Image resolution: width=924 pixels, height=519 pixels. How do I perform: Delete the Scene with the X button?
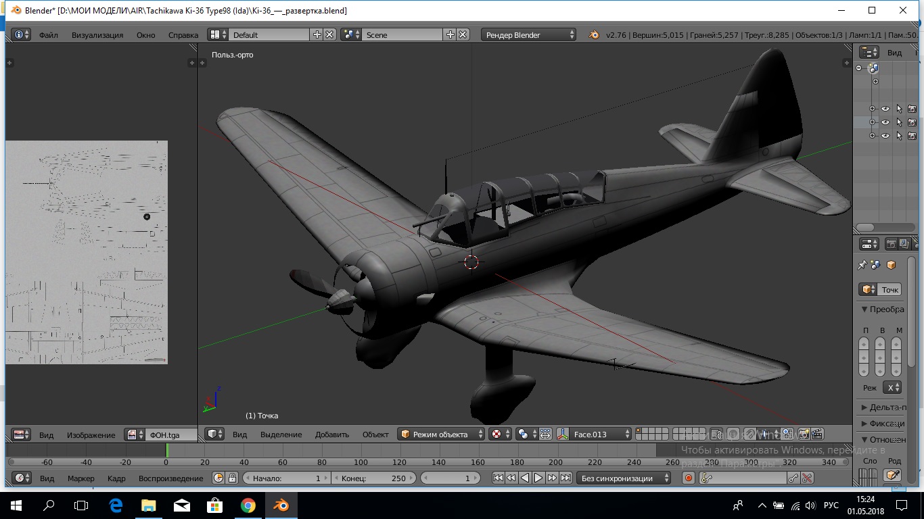463,34
